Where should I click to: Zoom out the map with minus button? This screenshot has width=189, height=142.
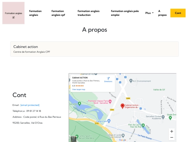point(171,137)
